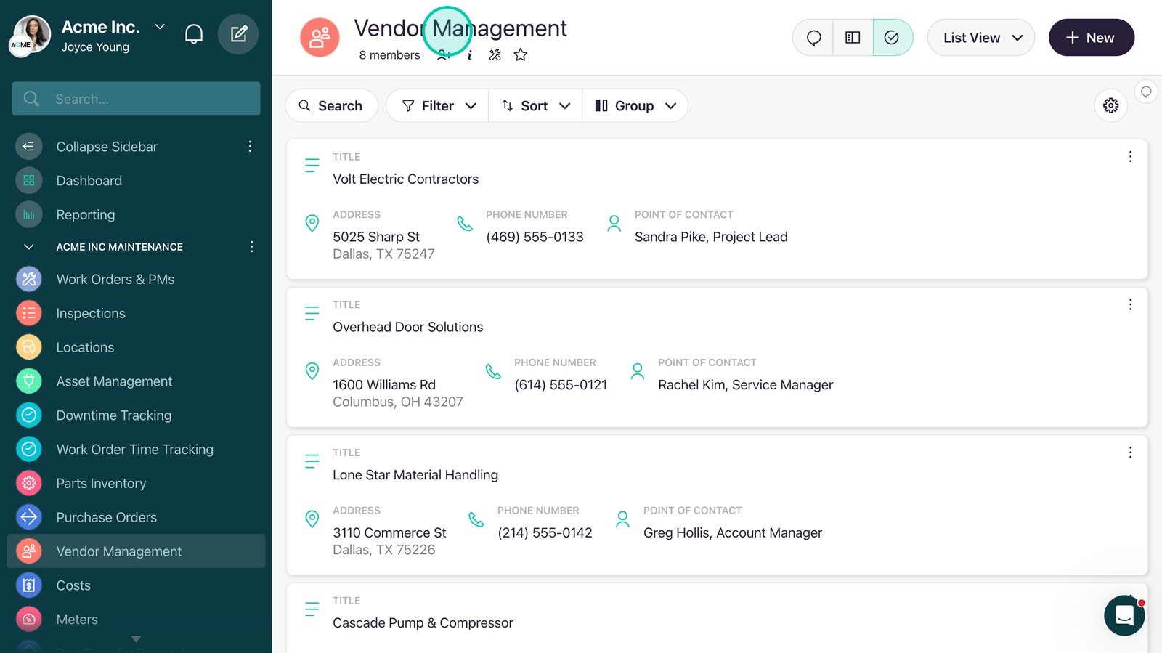Expand the Filter dropdown

pyautogui.click(x=438, y=106)
